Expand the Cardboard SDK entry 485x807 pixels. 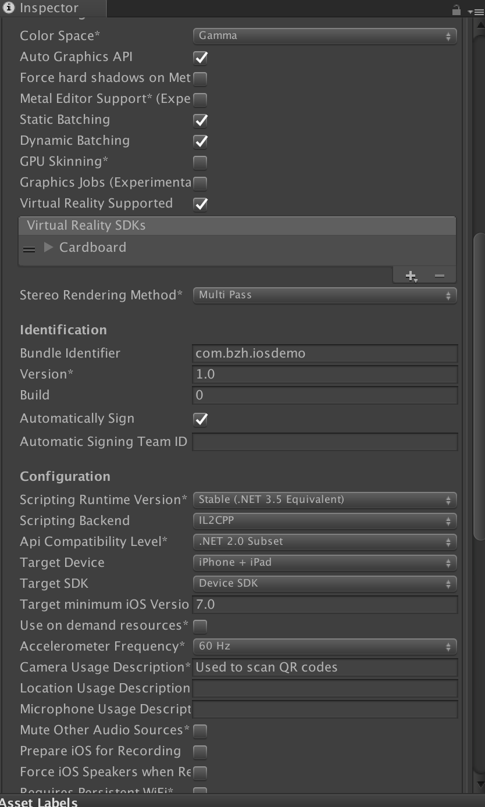49,248
